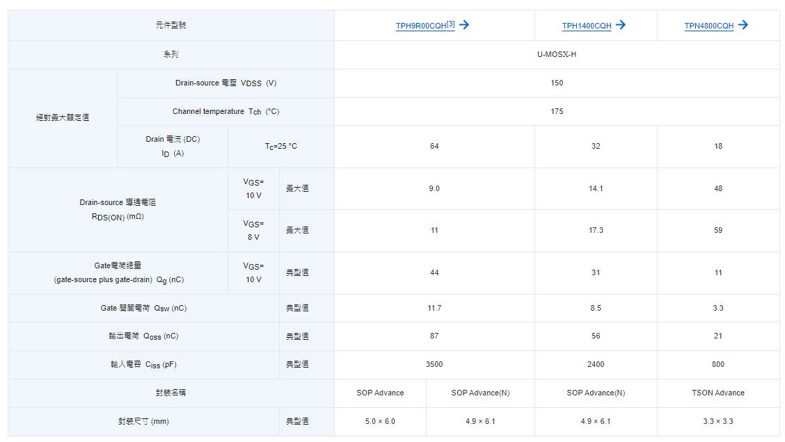
Task: Select the 87 output charge Qoss value
Action: (x=434, y=336)
